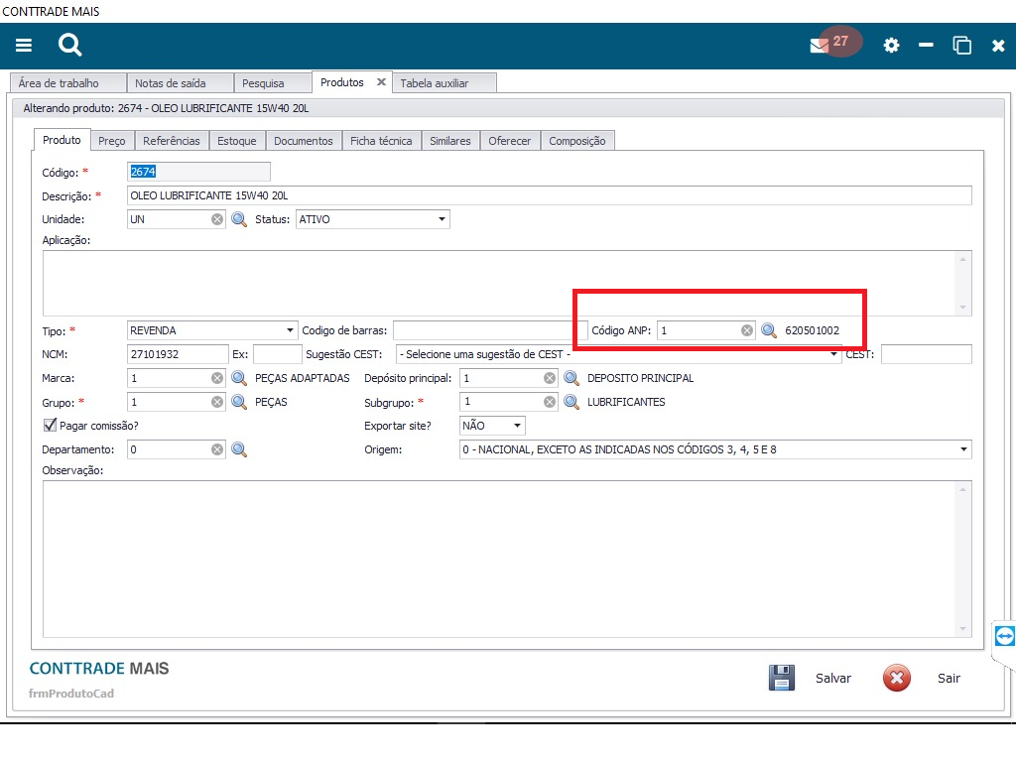Open the hamburger menu
Viewport: 1016px width, 762px height.
pyautogui.click(x=24, y=46)
